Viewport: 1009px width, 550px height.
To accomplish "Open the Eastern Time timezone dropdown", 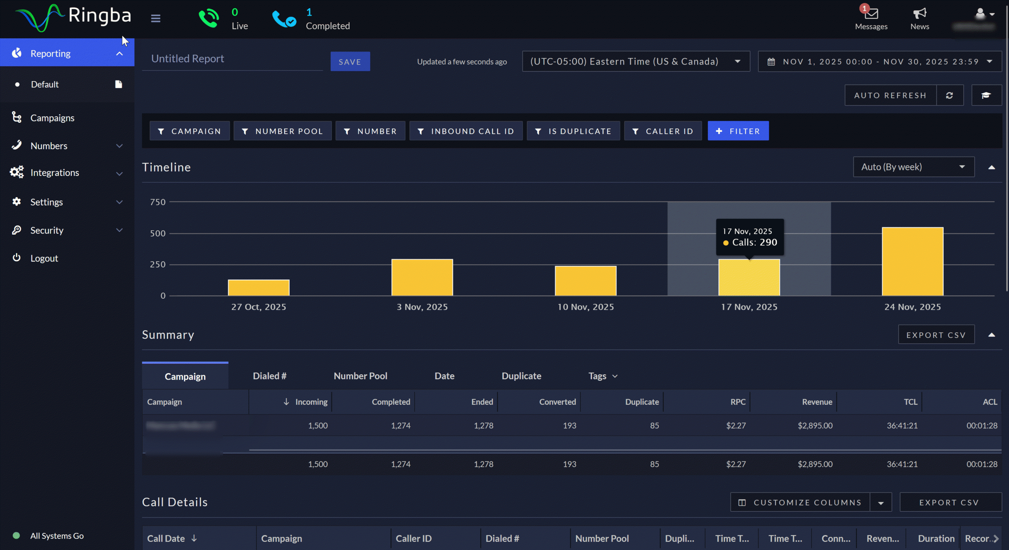I will click(x=635, y=61).
